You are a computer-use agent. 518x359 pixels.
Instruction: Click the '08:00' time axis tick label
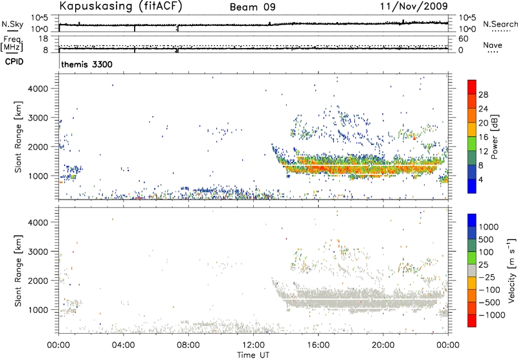188,345
